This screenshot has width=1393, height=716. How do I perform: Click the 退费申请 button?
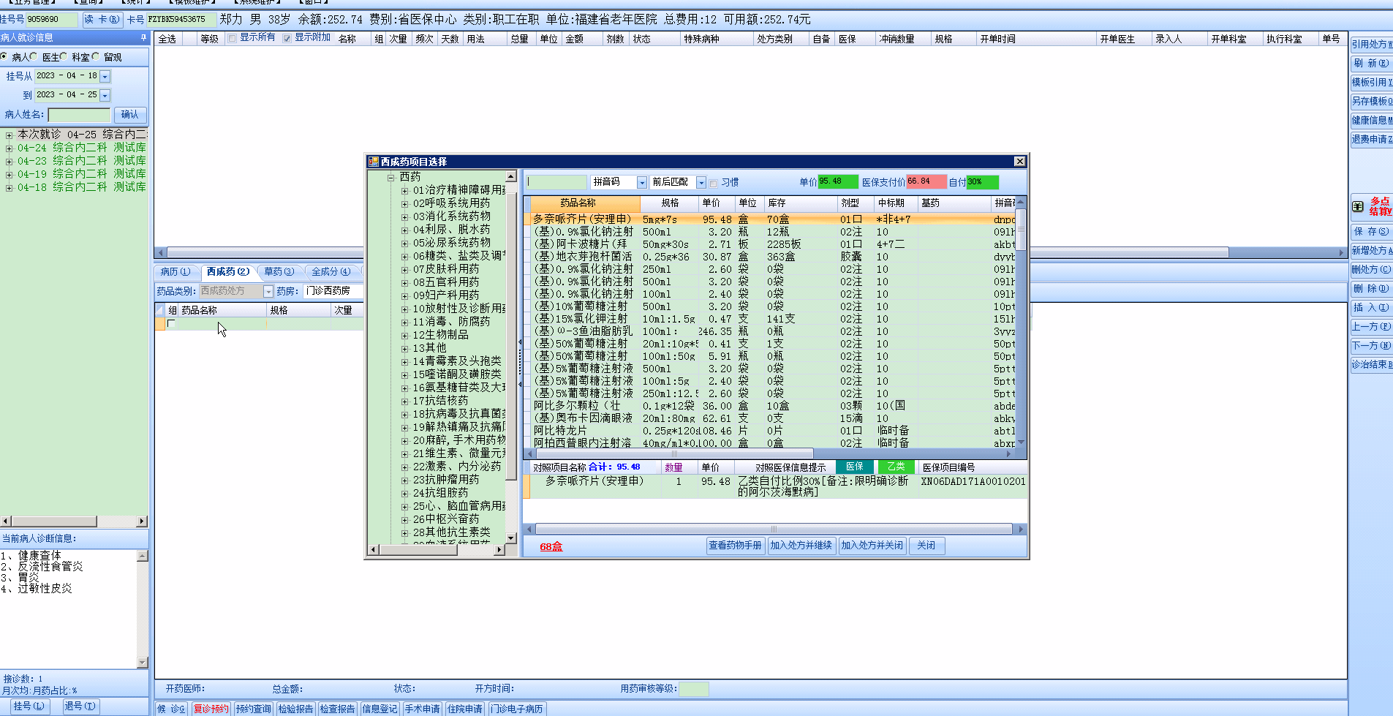[x=1371, y=139]
